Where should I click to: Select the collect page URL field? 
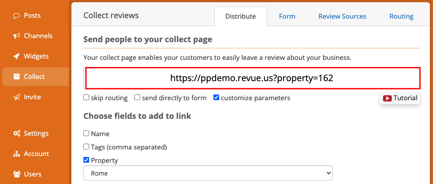tap(252, 78)
